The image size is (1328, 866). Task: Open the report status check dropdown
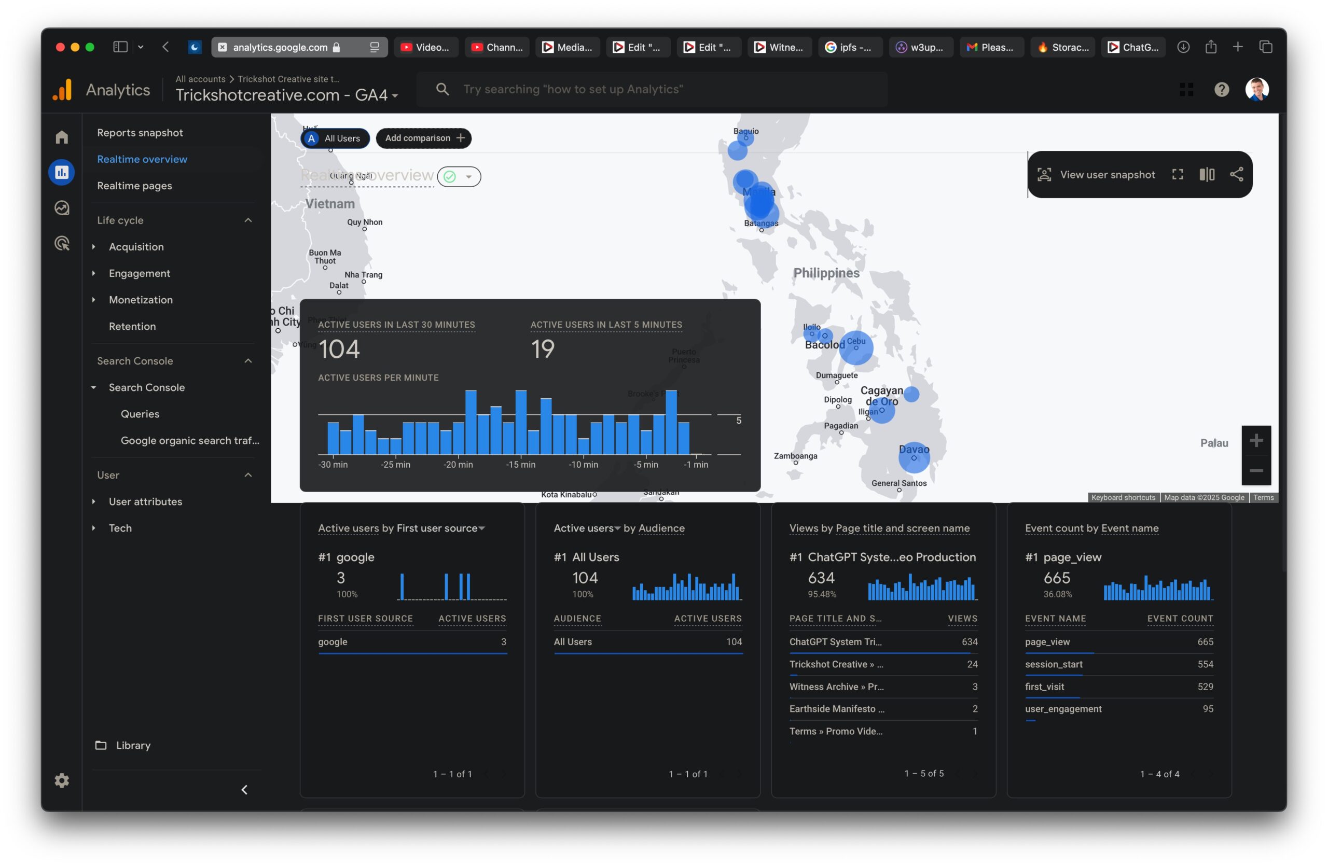(x=459, y=177)
